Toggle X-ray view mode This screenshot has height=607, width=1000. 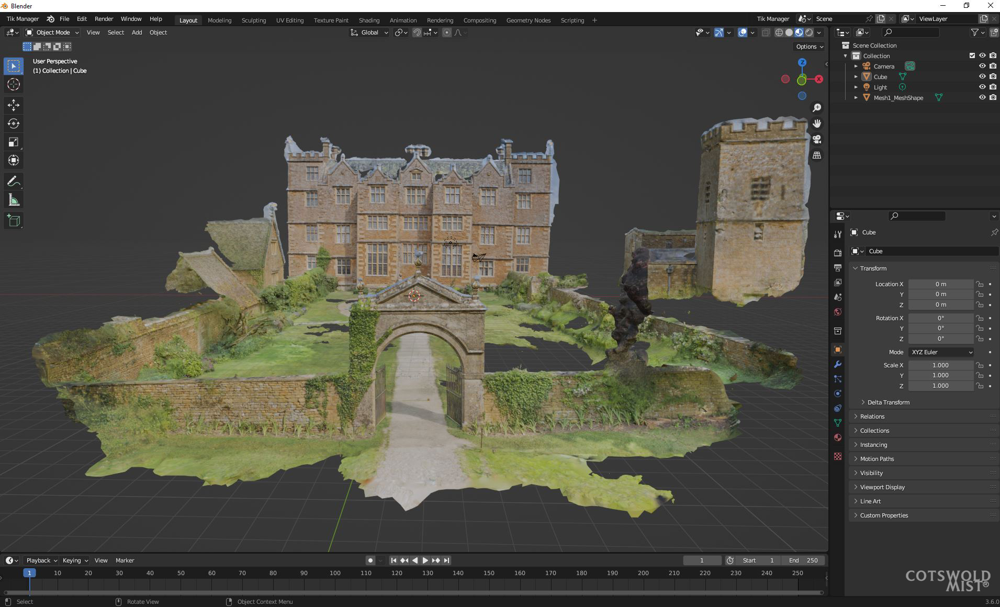766,32
